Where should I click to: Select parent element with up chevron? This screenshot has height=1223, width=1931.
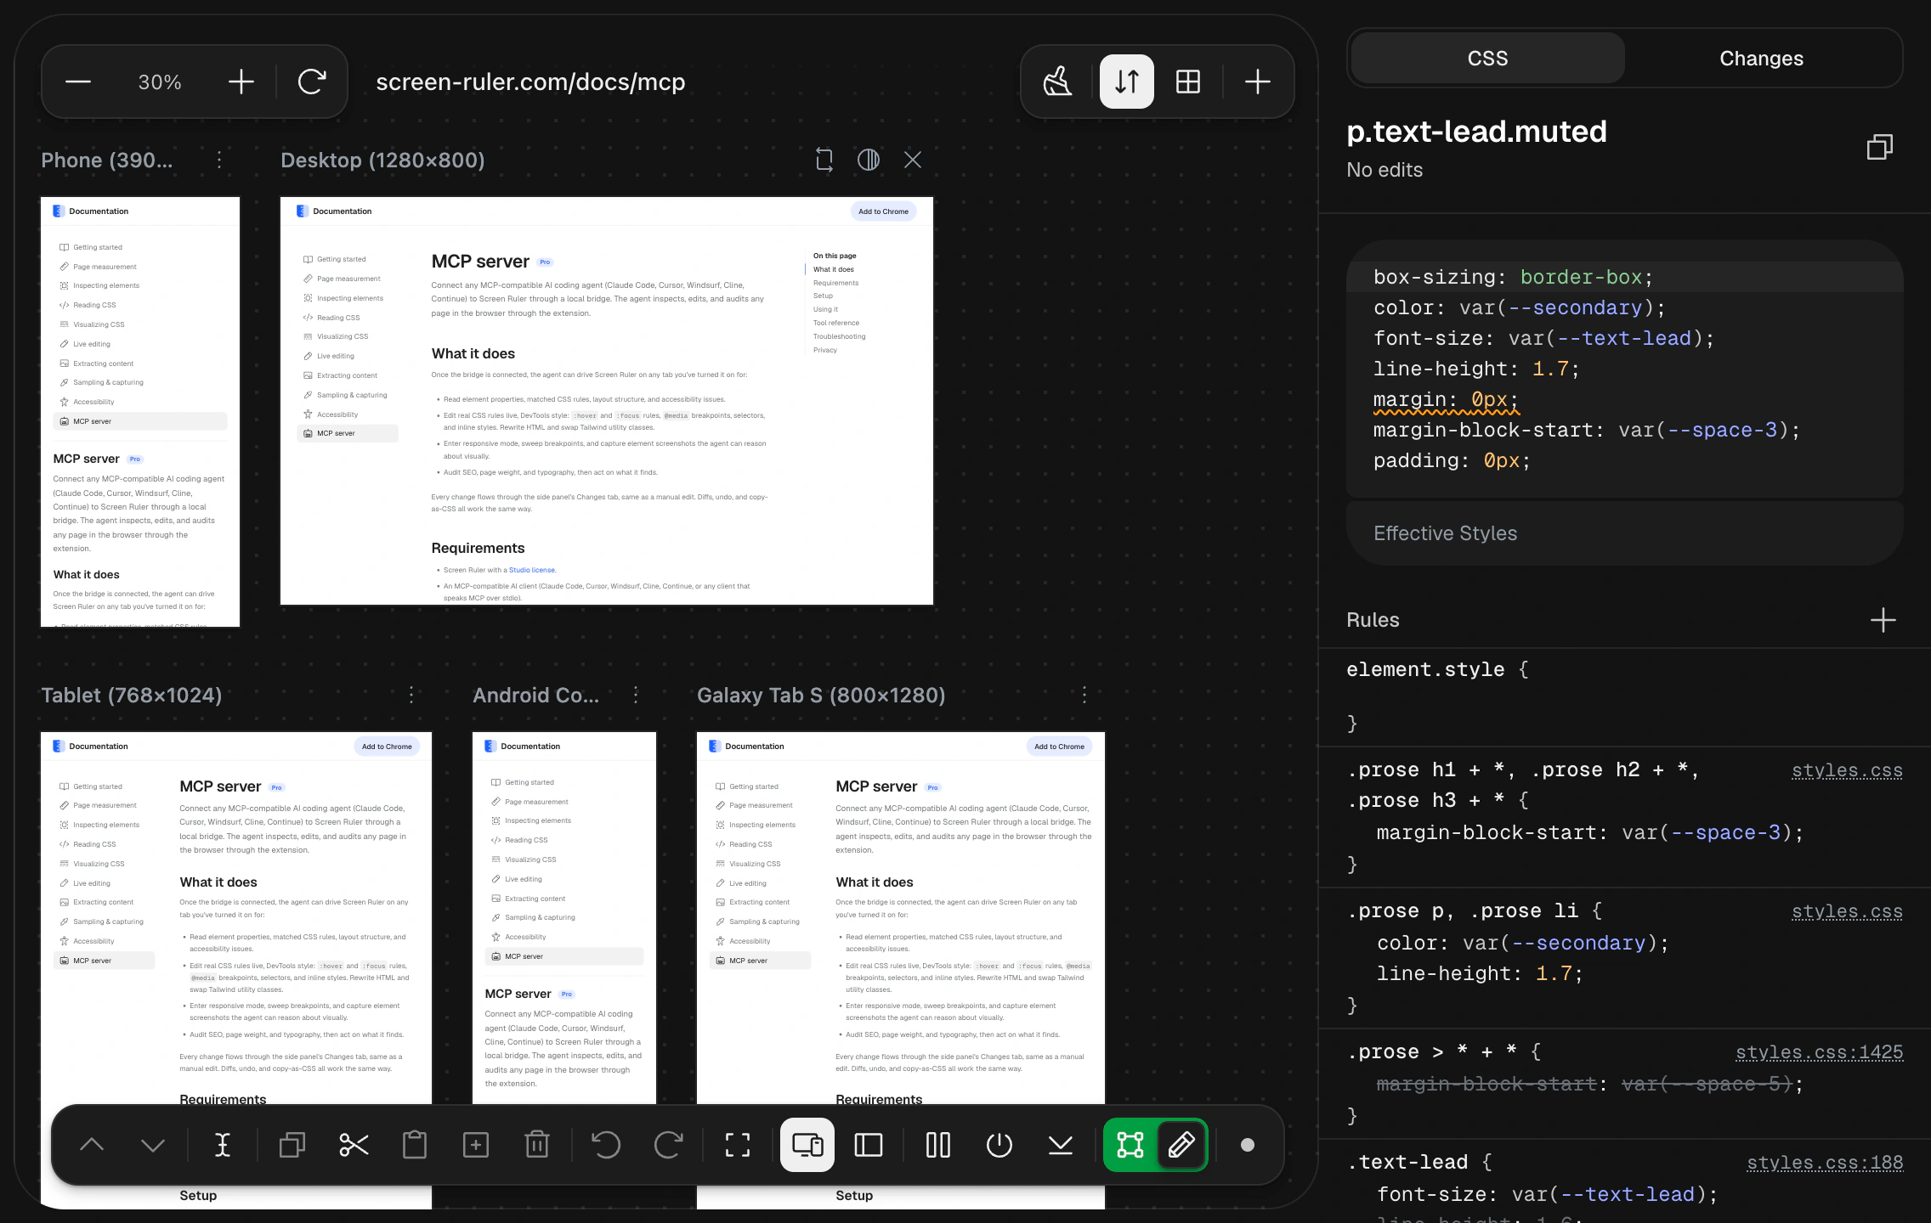pyautogui.click(x=92, y=1145)
